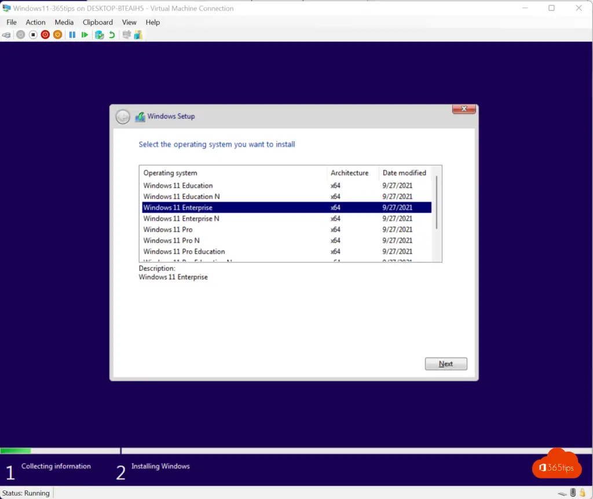Open the File menu

pyautogui.click(x=12, y=23)
